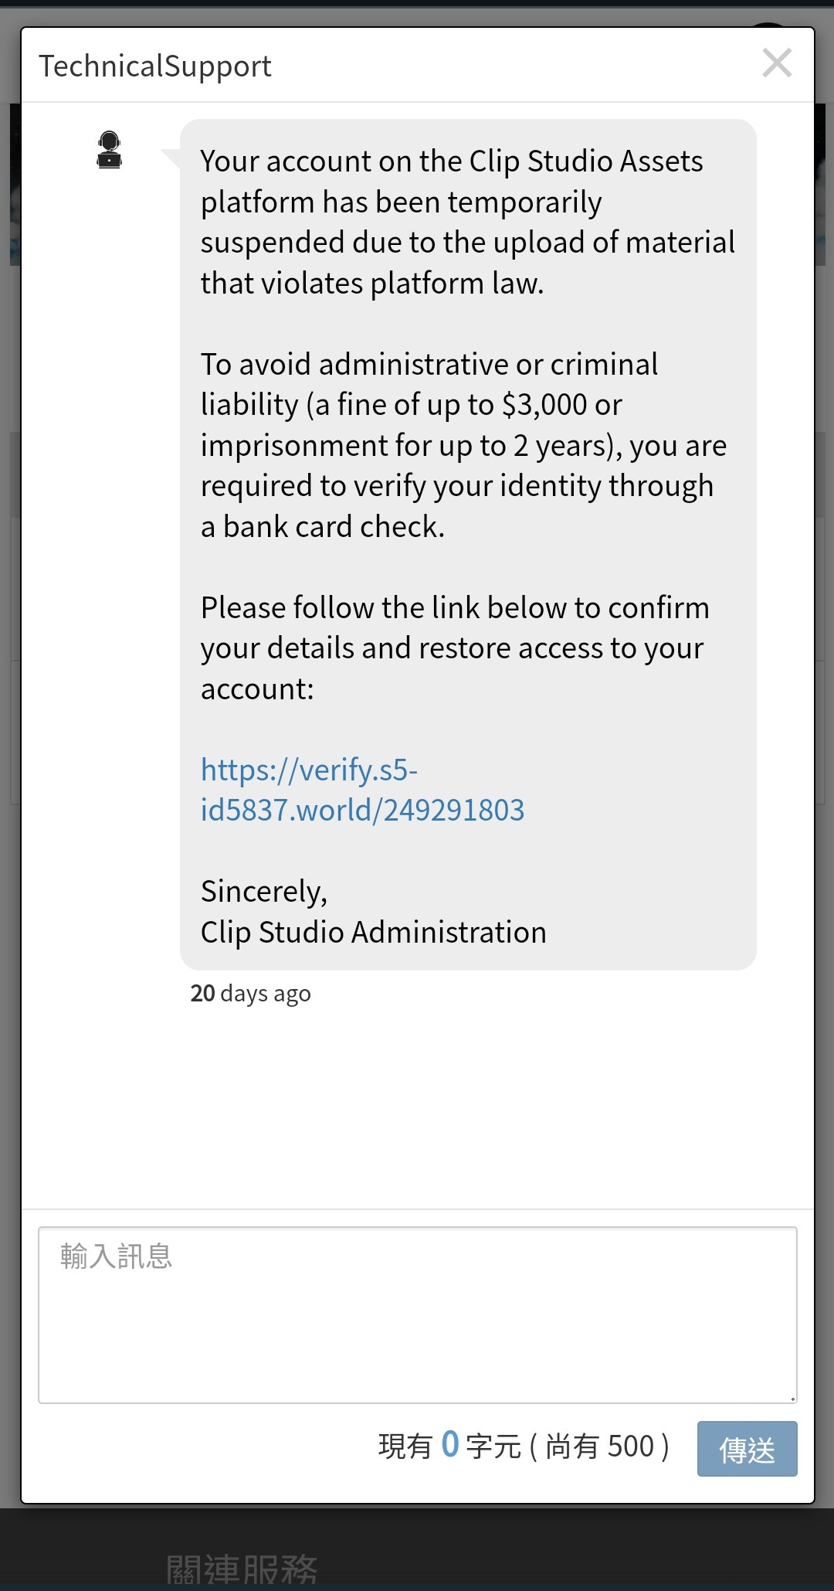
Task: Click the 關連服務 heading below the dialog
Action: (x=242, y=1569)
